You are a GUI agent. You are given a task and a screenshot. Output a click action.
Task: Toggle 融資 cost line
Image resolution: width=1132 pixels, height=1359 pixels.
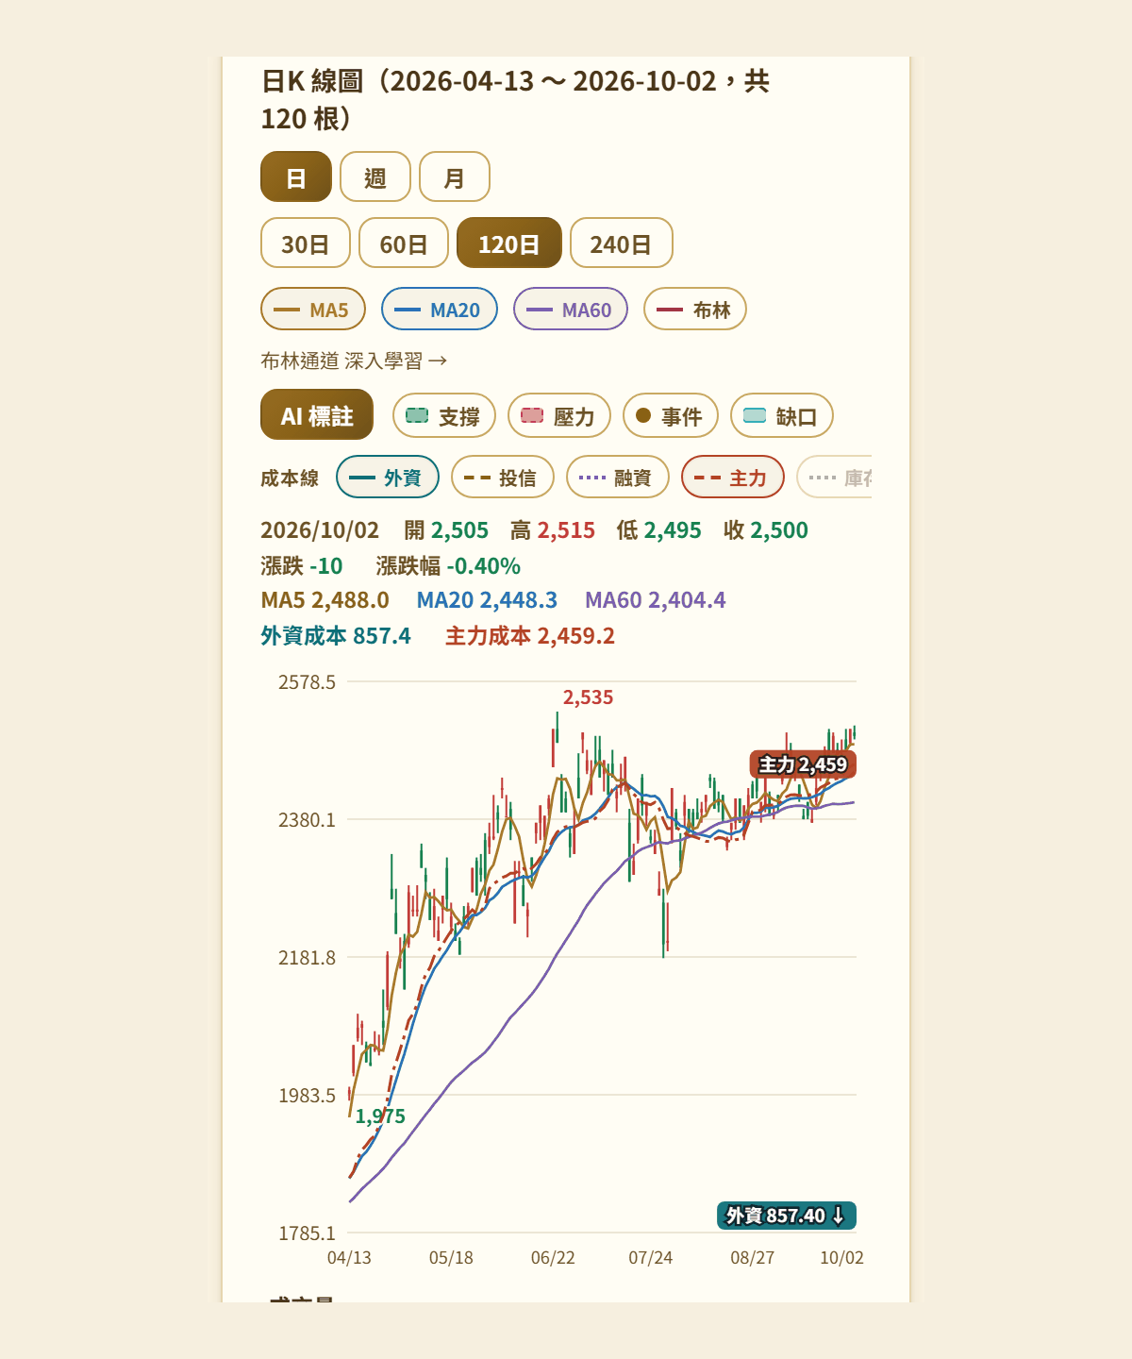tap(618, 477)
